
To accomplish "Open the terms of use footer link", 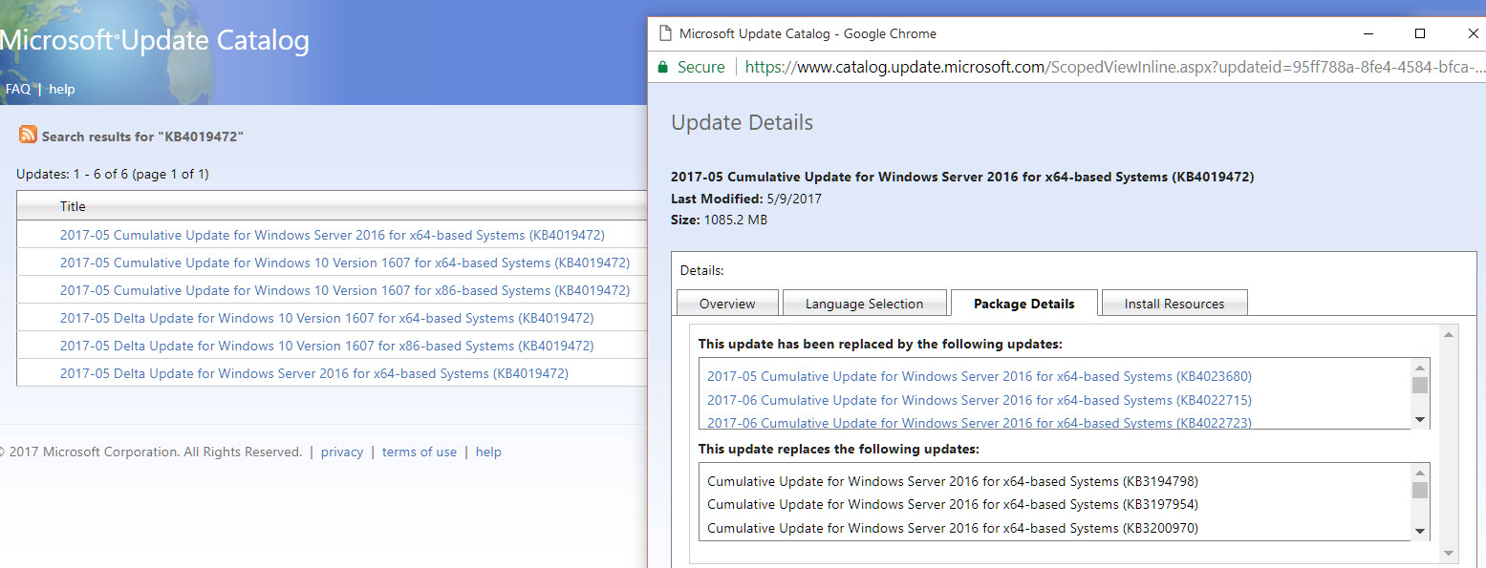I will pyautogui.click(x=420, y=452).
